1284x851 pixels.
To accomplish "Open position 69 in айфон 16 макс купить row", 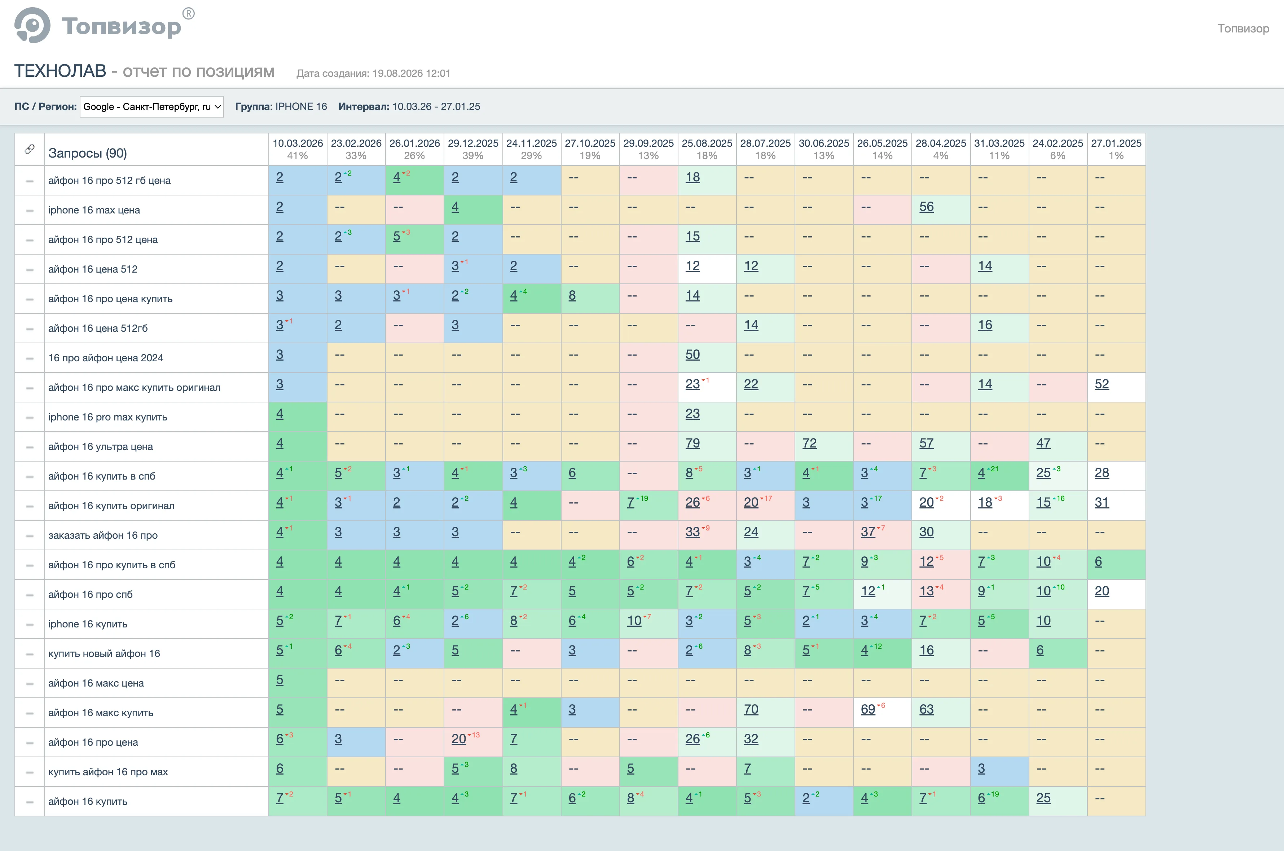I will [868, 709].
